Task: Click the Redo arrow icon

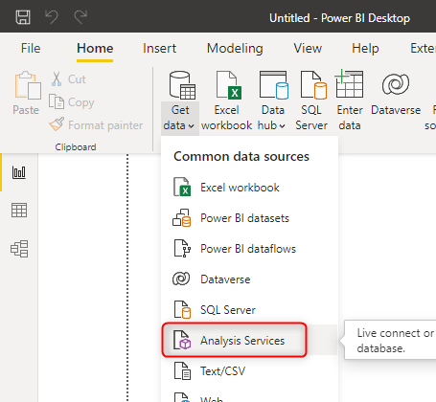Action: [80, 17]
